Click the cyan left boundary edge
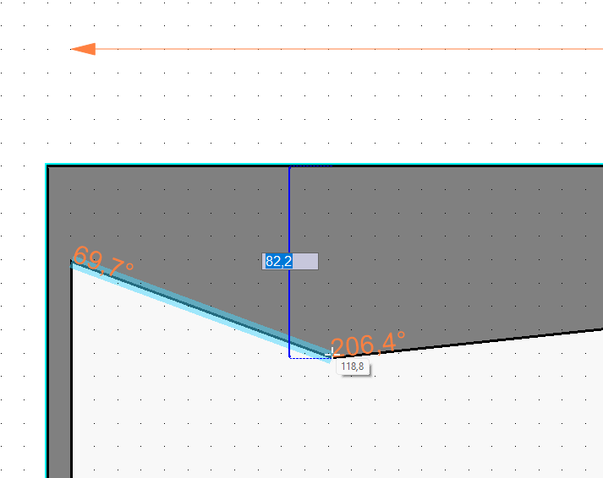 point(46,338)
